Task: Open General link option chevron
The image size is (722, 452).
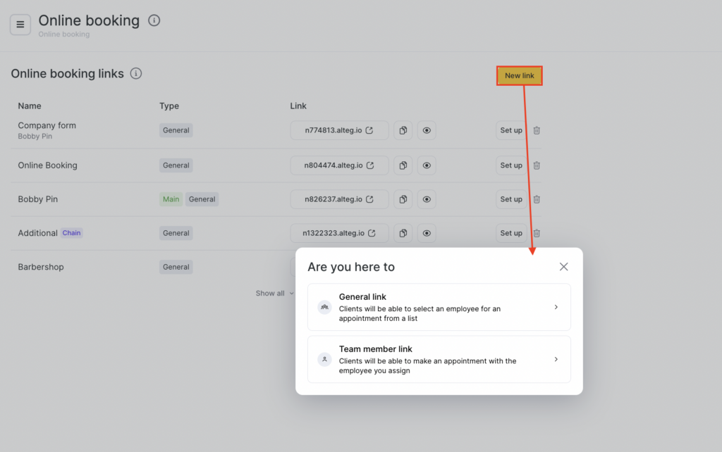Action: 556,307
